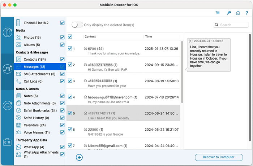Click the WhatsApp Attachments icon
The width and height of the screenshot is (253, 166).
[18, 154]
